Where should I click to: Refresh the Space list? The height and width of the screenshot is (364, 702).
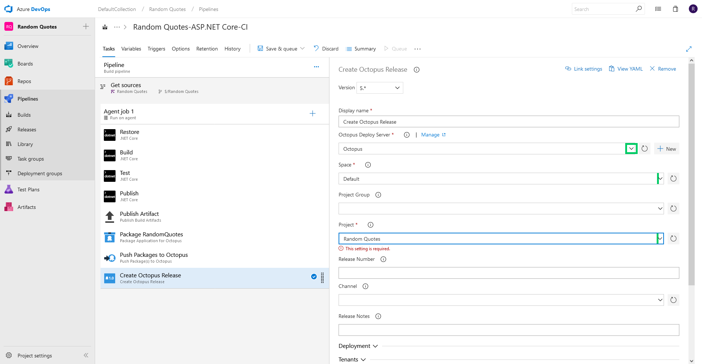tap(673, 179)
